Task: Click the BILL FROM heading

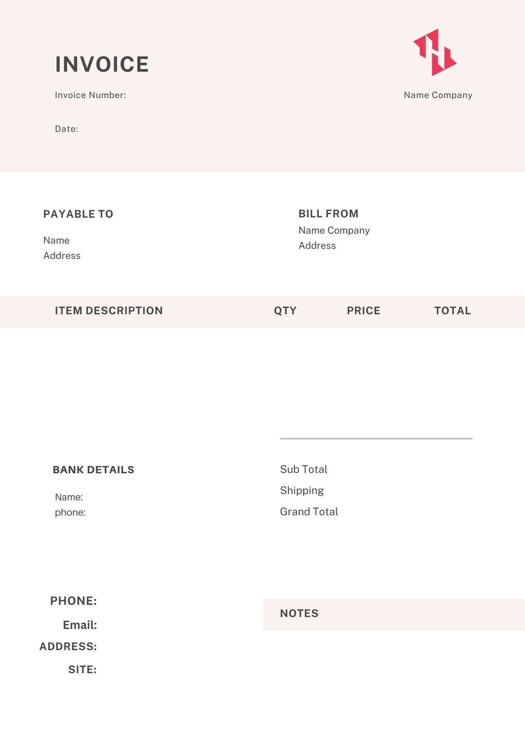Action: point(328,213)
